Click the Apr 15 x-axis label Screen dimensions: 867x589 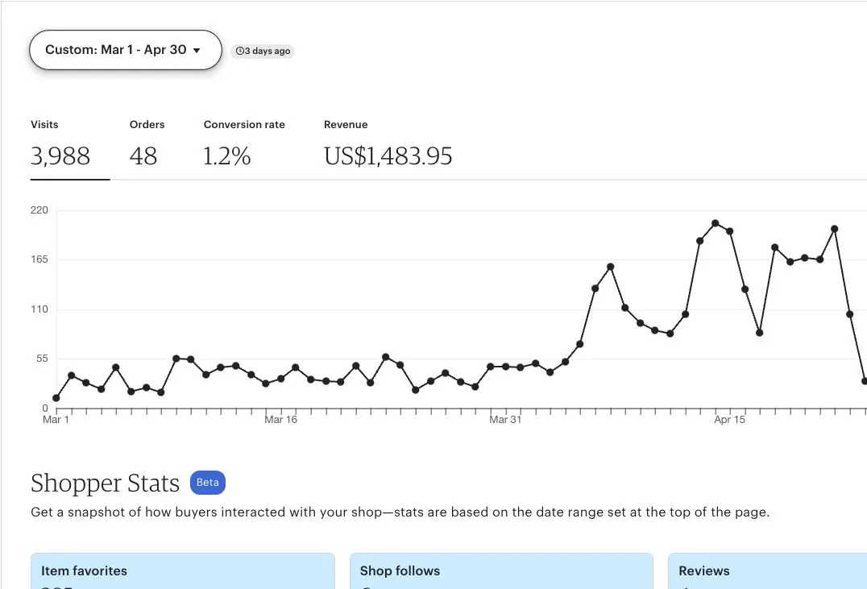tap(729, 420)
